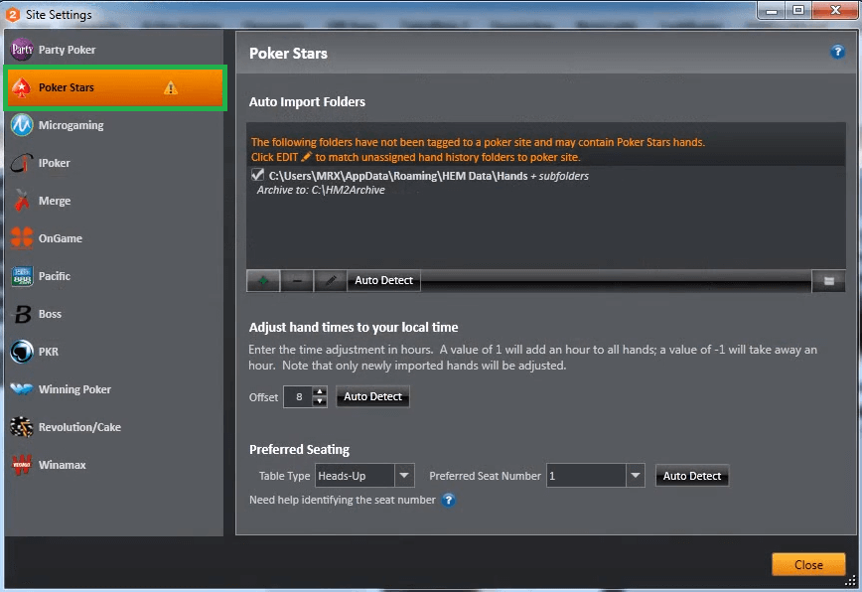Add a new auto import folder
Screen dimensions: 862x592
(263, 281)
